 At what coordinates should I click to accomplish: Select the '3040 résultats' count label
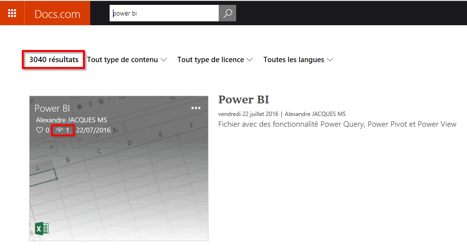[53, 60]
